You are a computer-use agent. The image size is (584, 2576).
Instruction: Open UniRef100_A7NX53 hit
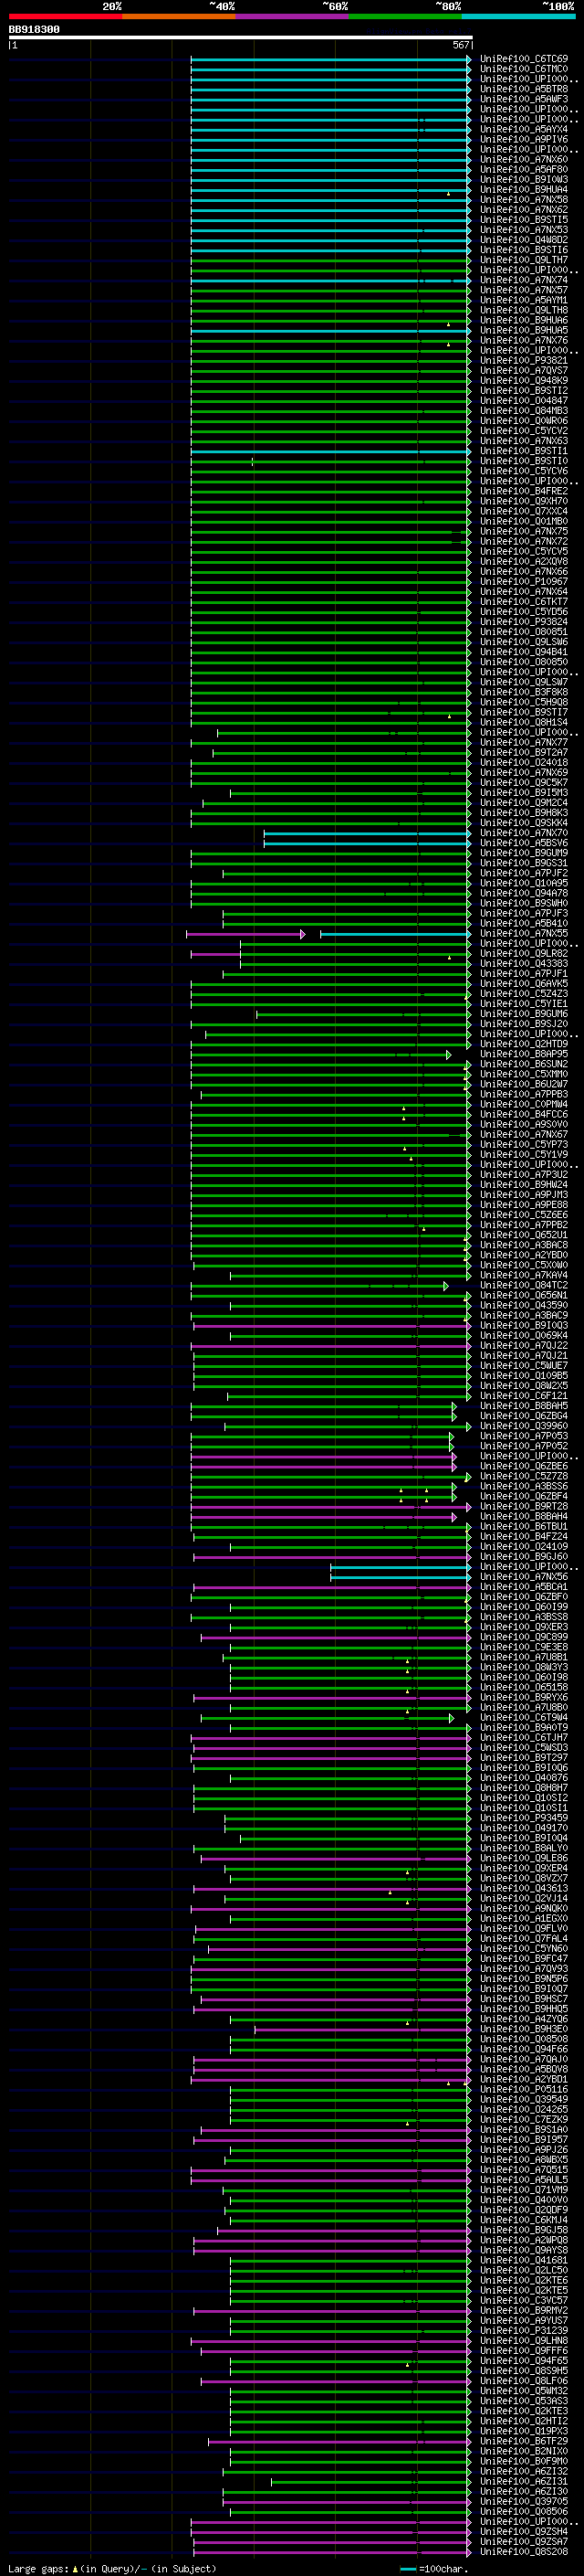[524, 230]
